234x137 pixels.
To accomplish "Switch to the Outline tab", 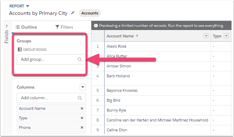I will coord(26,27).
